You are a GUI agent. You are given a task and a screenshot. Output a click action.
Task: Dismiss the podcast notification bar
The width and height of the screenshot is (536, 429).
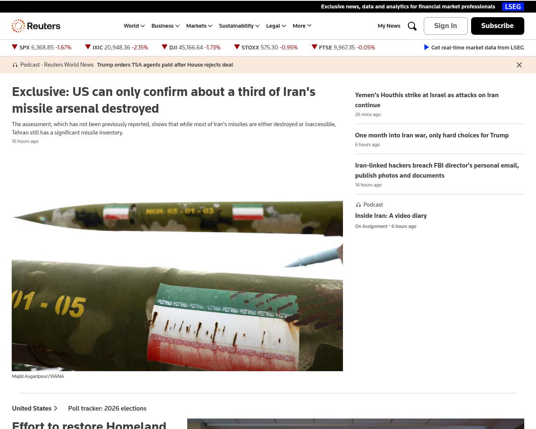(519, 65)
